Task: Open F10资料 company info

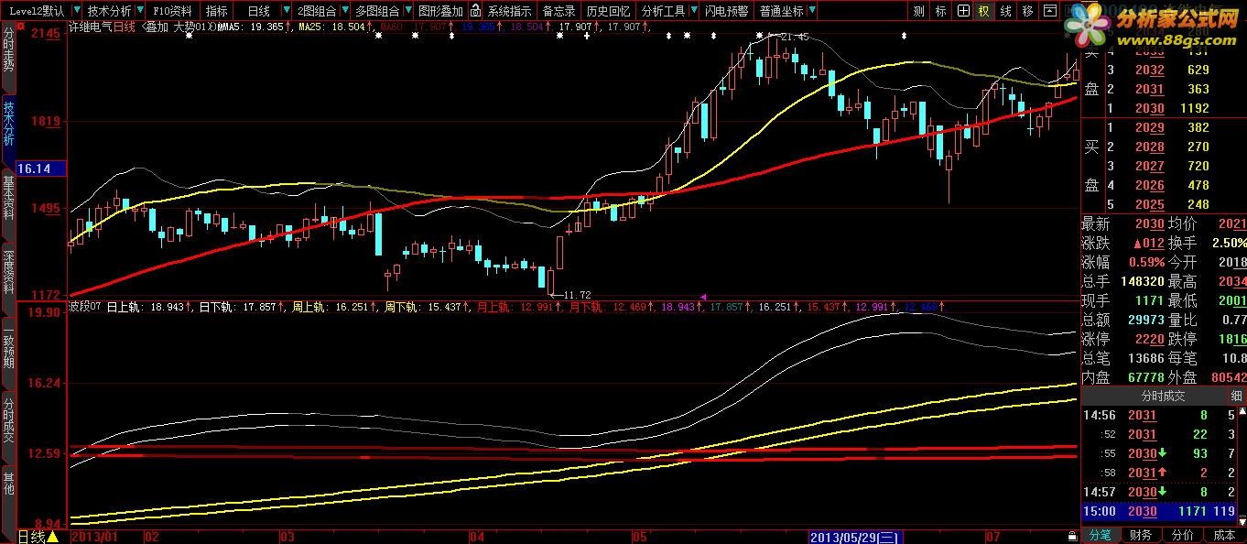Action: coord(173,11)
